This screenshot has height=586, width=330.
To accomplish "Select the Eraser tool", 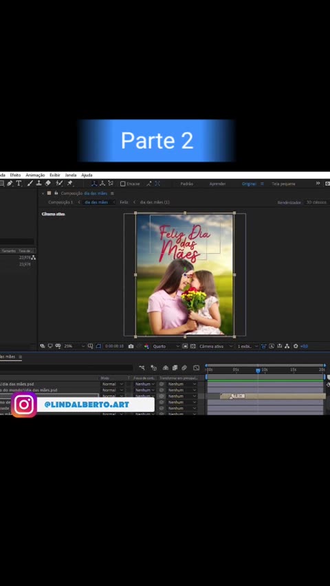I will (48, 184).
